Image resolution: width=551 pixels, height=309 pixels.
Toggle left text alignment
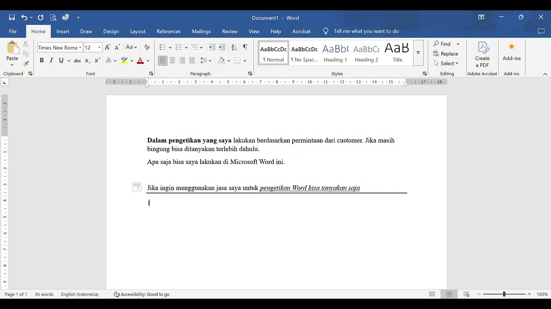pos(162,61)
